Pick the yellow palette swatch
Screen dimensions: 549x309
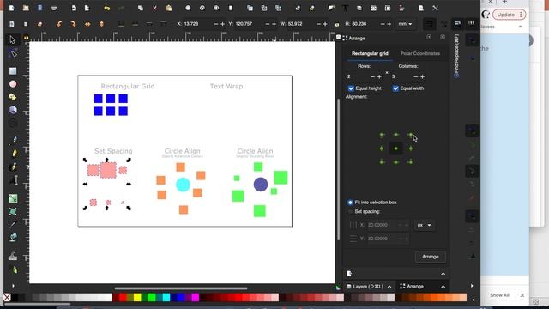pyautogui.click(x=137, y=298)
